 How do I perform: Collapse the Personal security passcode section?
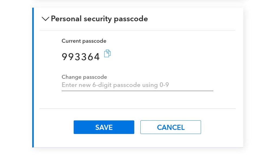(x=45, y=19)
